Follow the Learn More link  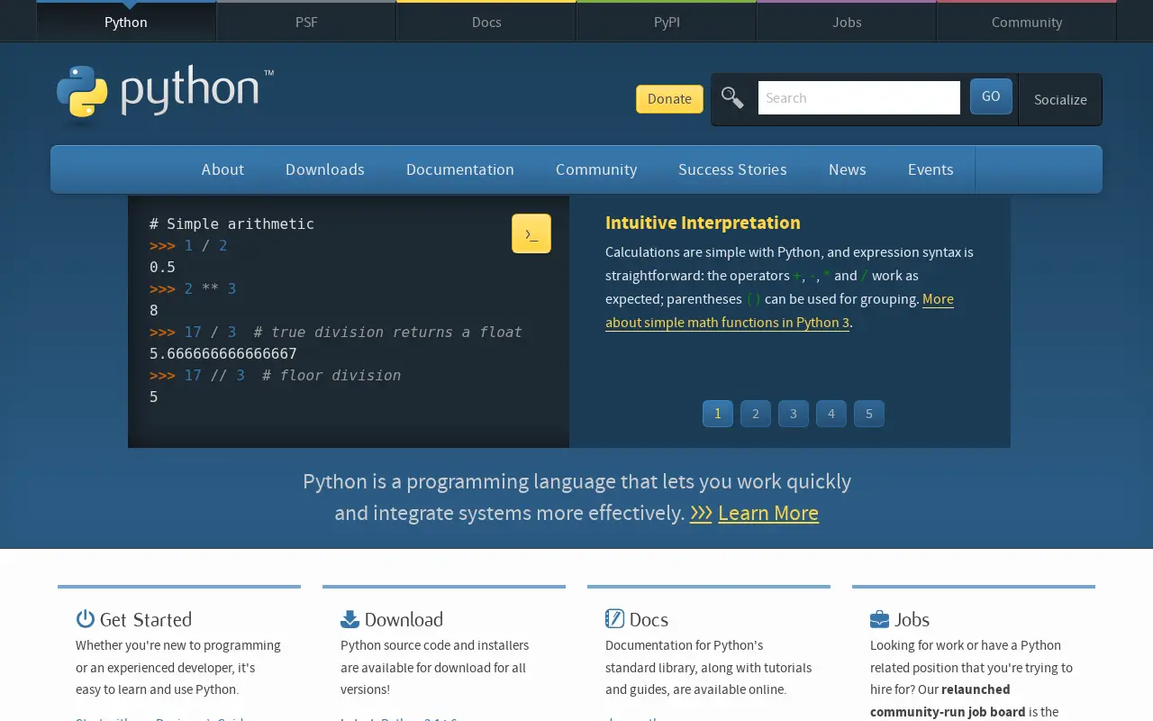click(x=768, y=513)
